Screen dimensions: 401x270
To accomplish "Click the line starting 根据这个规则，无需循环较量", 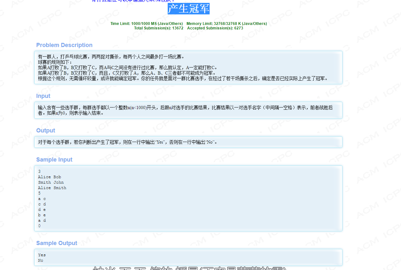I will pos(183,78).
